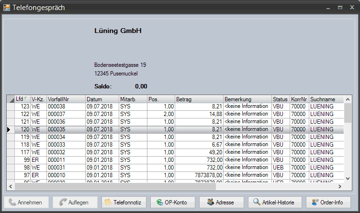Viewport: 360px width, 213px height.
Task: Open Artikel-Historie magnifier icon
Action: [x=257, y=202]
